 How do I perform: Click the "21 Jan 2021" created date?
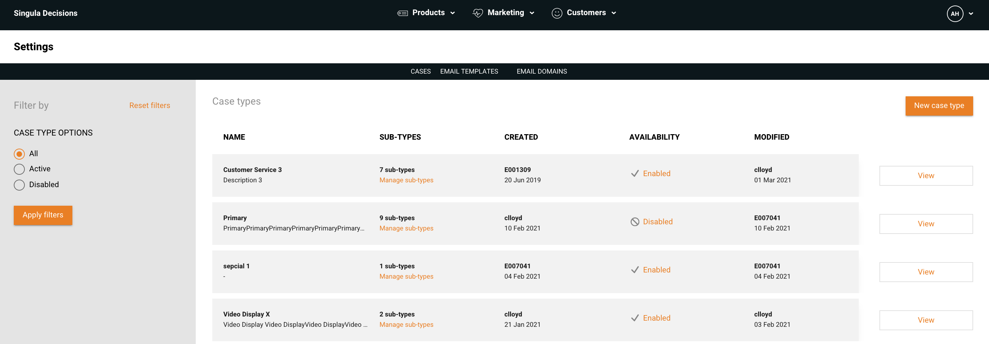point(522,325)
